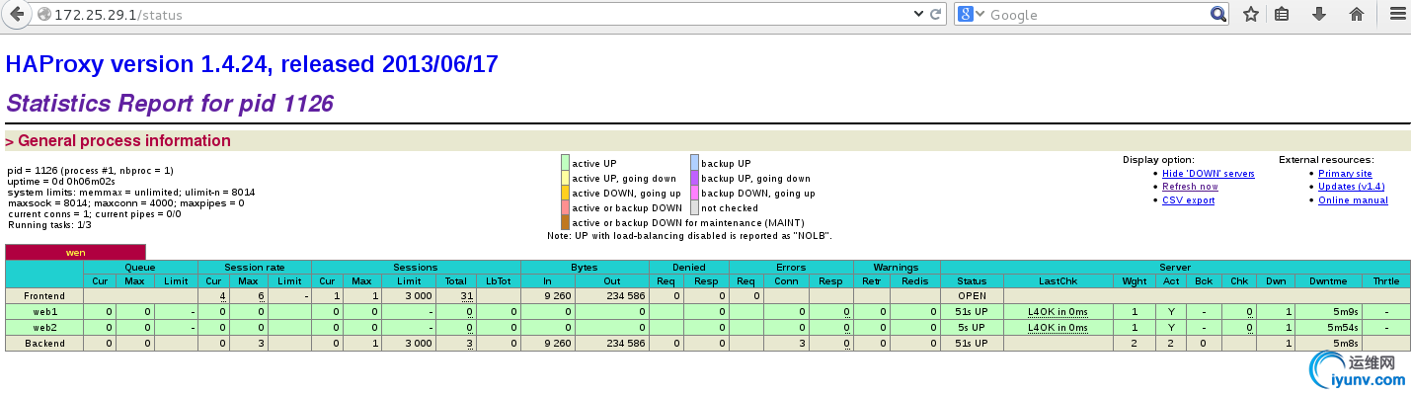Viewport: 1411px width, 396px height.
Task: Select the wen proxy name tab
Action: pyautogui.click(x=75, y=253)
